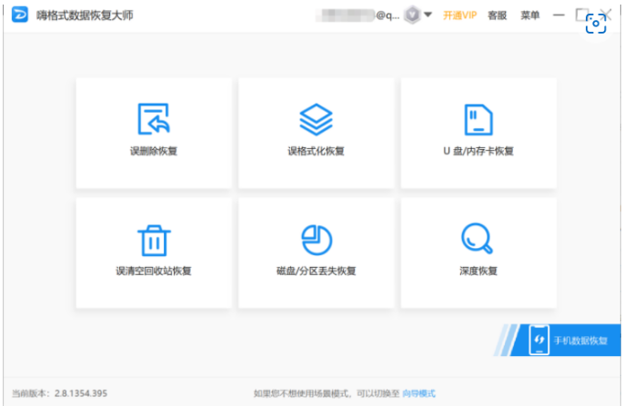Minimize the application window
This screenshot has width=624, height=406.
pyautogui.click(x=558, y=15)
